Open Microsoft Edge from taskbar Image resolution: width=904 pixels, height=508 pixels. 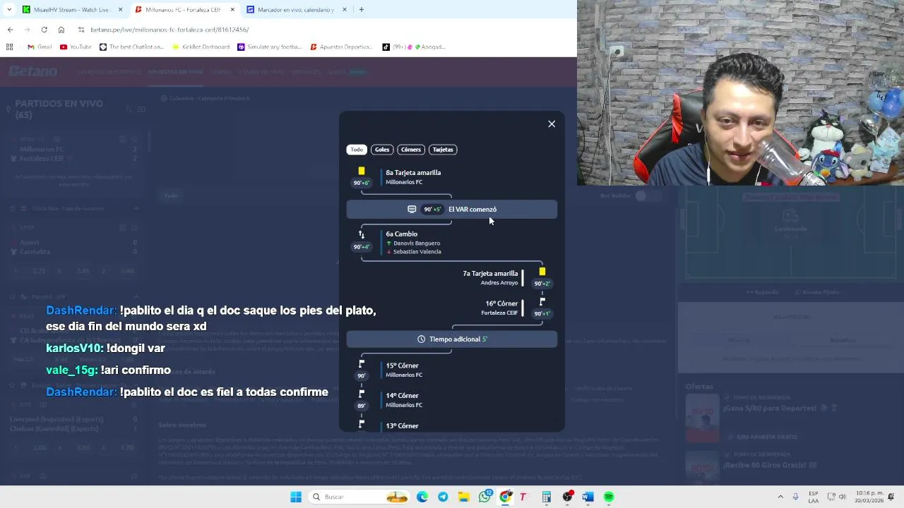422,497
